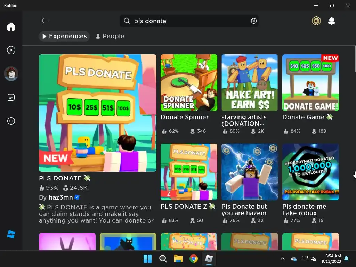Go back with the left arrow
The width and height of the screenshot is (356, 267).
pos(45,21)
